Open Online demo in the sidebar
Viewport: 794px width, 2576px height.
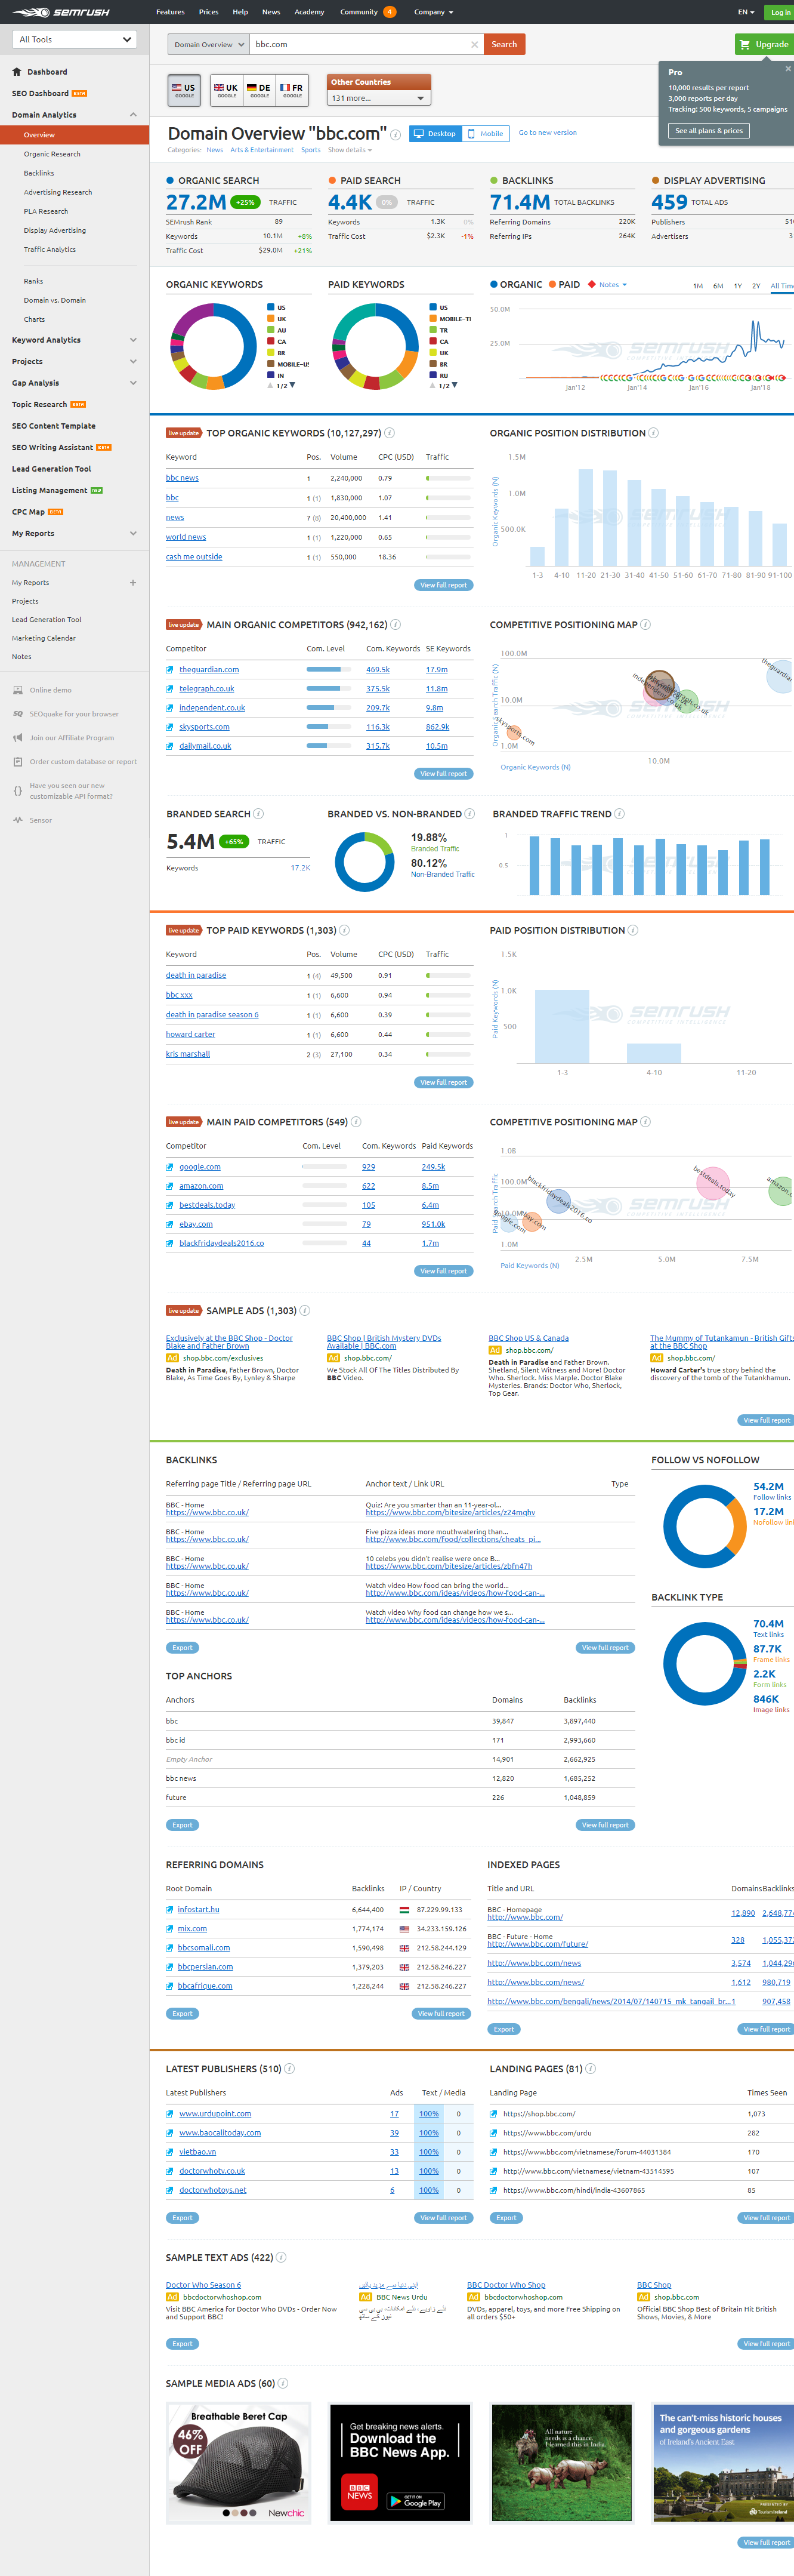tap(50, 690)
